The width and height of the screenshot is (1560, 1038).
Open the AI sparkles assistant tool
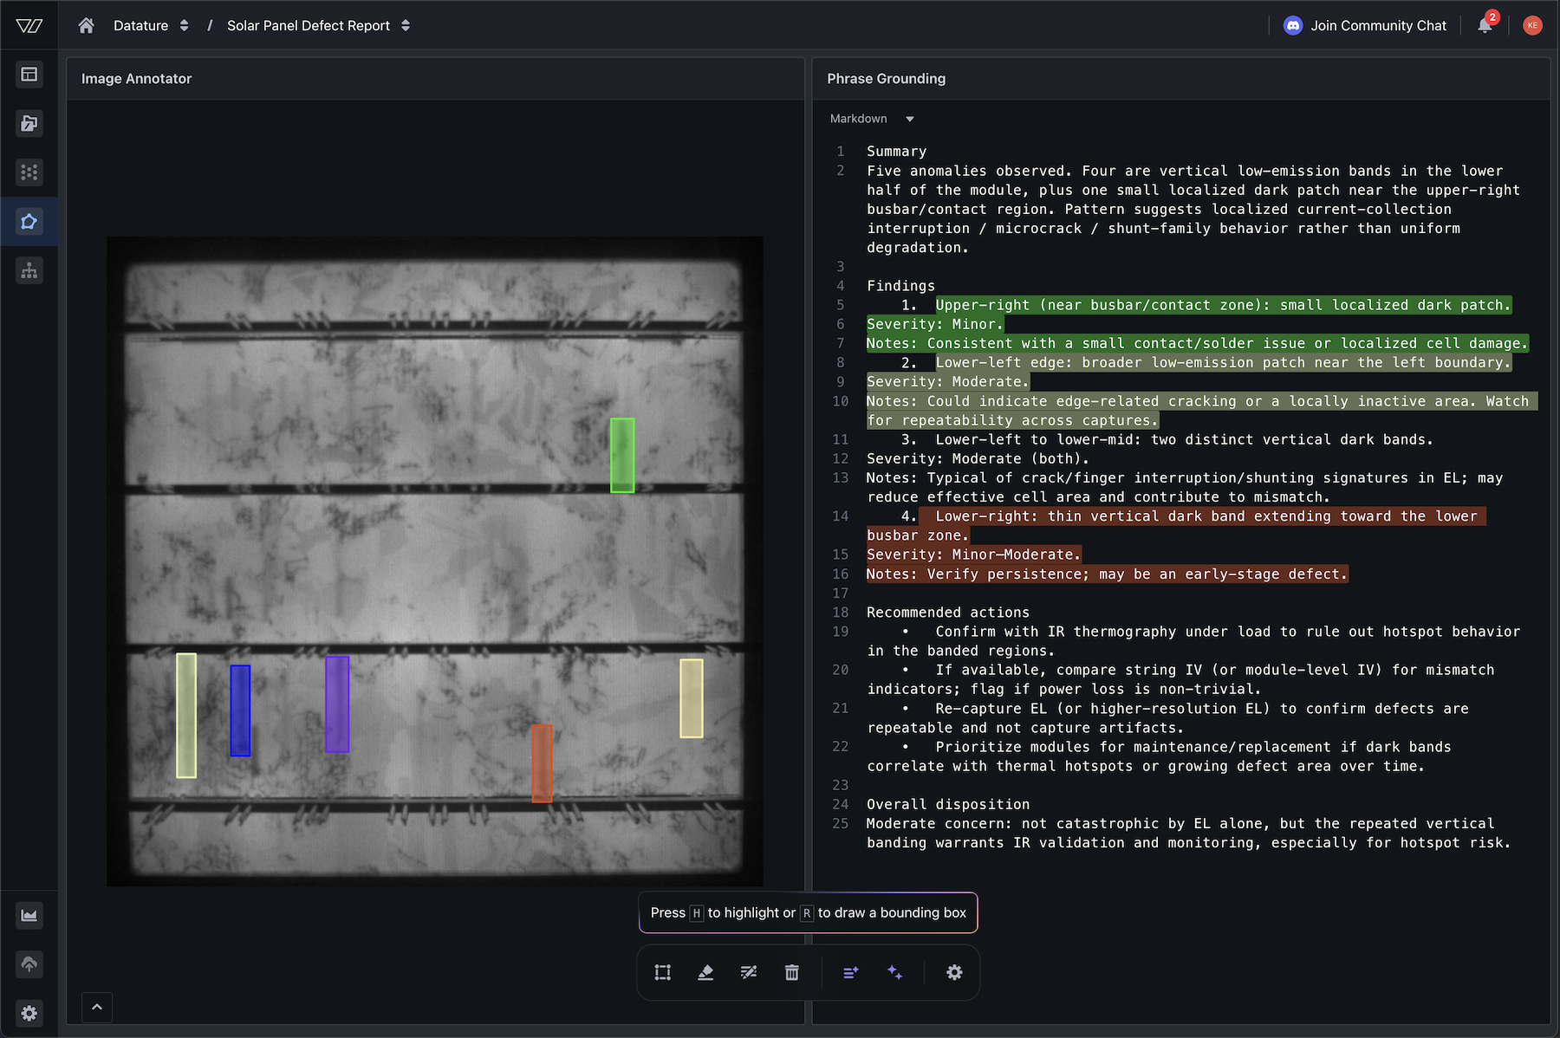(895, 972)
